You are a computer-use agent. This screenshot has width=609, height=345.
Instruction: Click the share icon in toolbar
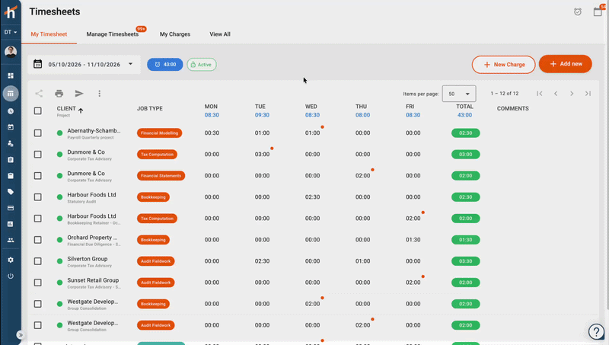point(39,93)
